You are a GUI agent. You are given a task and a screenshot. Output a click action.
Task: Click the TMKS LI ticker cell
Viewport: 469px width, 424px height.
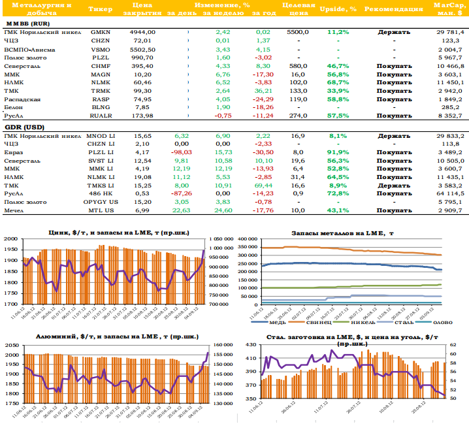pos(101,186)
